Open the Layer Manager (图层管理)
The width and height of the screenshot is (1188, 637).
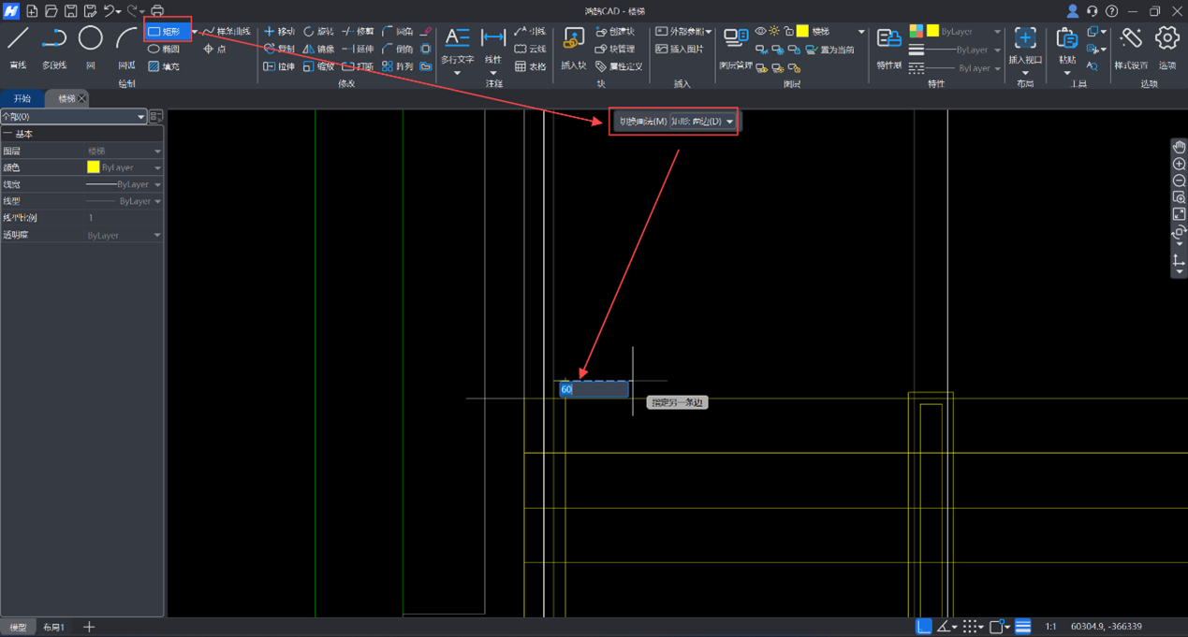pyautogui.click(x=736, y=39)
